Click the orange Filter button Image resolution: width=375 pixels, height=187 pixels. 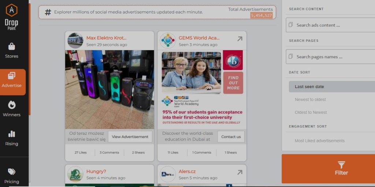328,169
